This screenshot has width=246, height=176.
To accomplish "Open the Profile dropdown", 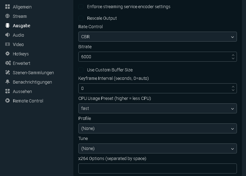I will pyautogui.click(x=157, y=128).
